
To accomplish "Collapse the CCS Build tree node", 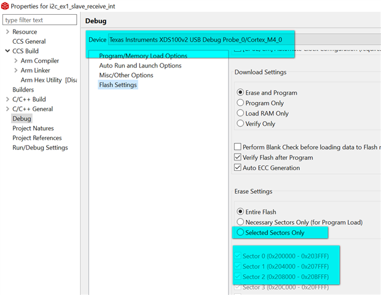I will pyautogui.click(x=7, y=51).
